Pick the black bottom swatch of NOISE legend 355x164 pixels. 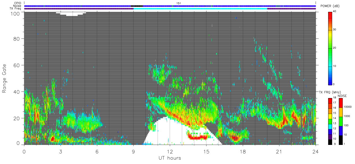coord(341,140)
